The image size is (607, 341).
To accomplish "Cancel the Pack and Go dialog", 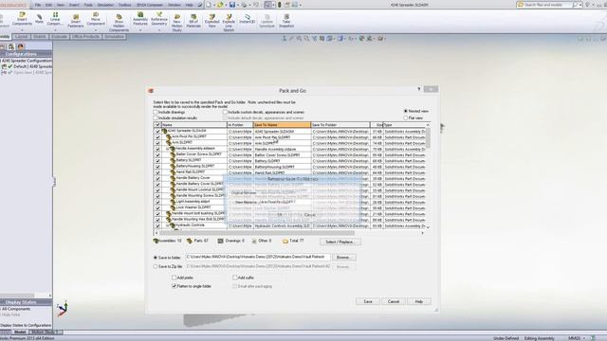I will pyautogui.click(x=394, y=301).
